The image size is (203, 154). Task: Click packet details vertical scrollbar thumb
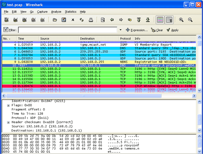click(x=199, y=119)
